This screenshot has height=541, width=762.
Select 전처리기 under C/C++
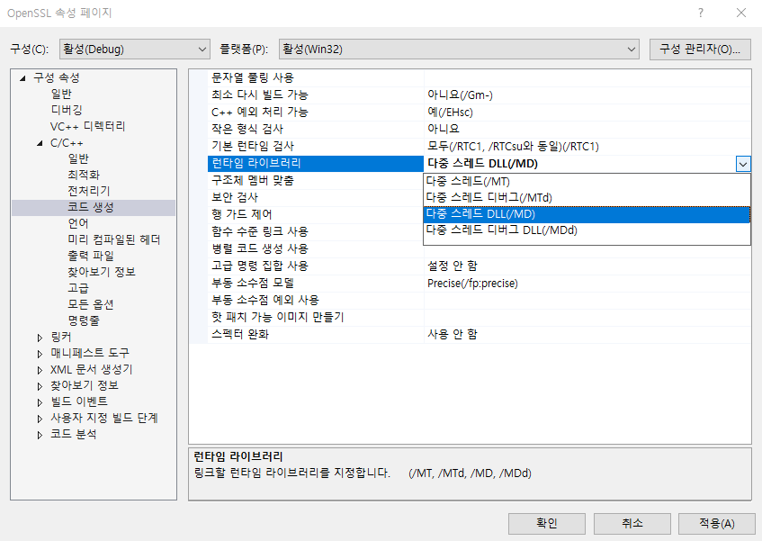[x=89, y=191]
